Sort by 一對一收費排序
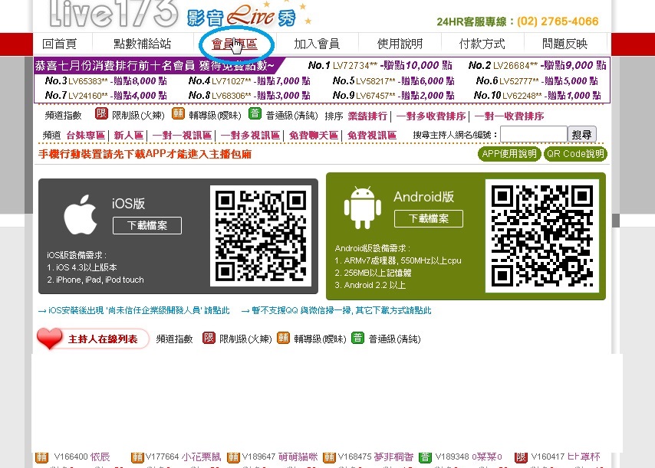Image resolution: width=655 pixels, height=468 pixels. (509, 116)
